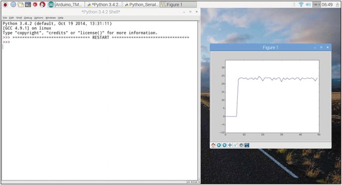The height and width of the screenshot is (185, 342).
Task: Launch the web browser globe icon
Action: click(13, 4)
